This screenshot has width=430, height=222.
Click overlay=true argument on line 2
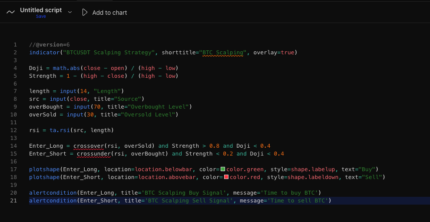274,53
